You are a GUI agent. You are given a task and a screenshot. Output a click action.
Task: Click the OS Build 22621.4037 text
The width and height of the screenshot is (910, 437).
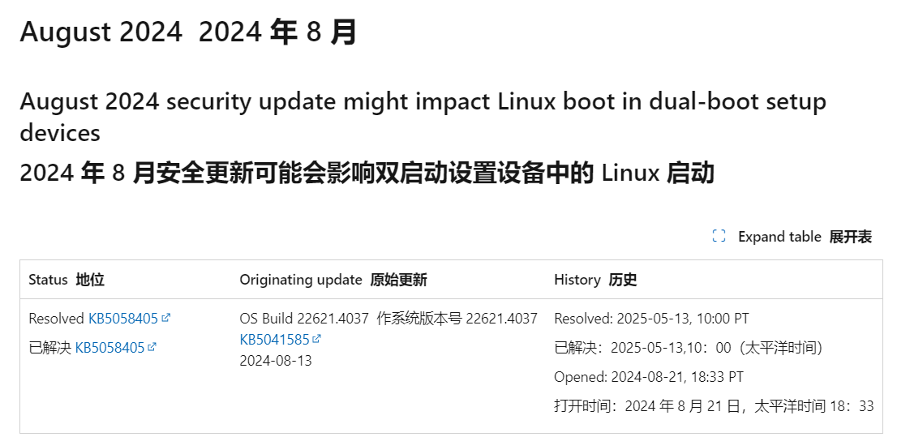(304, 319)
